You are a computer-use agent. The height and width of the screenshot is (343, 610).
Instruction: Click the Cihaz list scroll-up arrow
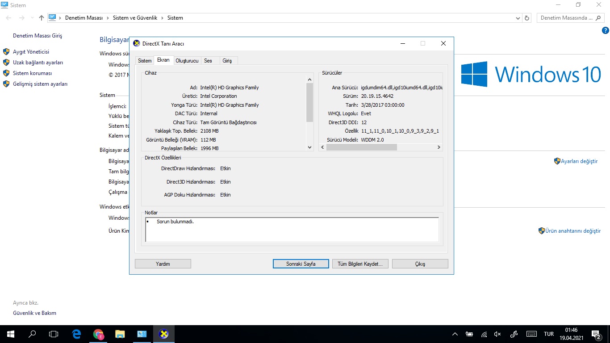[310, 79]
